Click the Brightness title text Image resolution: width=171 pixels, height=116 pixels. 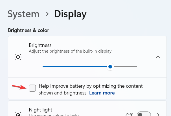pyautogui.click(x=40, y=45)
